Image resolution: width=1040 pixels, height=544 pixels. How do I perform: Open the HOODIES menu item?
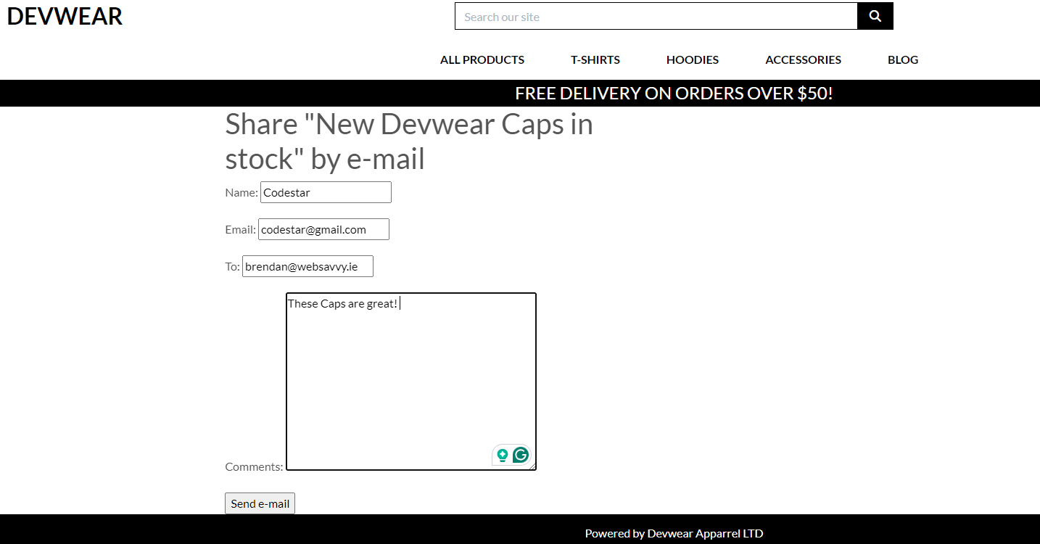[x=693, y=59]
